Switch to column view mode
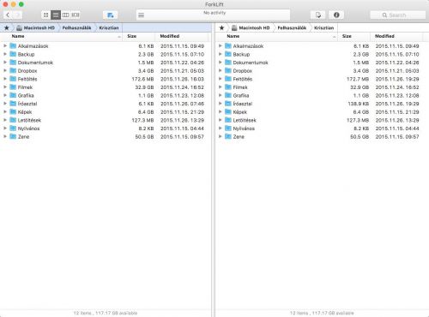 coord(65,15)
